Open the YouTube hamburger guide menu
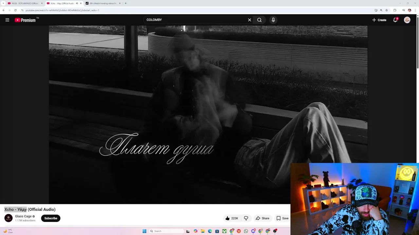419x235 pixels. point(7,20)
